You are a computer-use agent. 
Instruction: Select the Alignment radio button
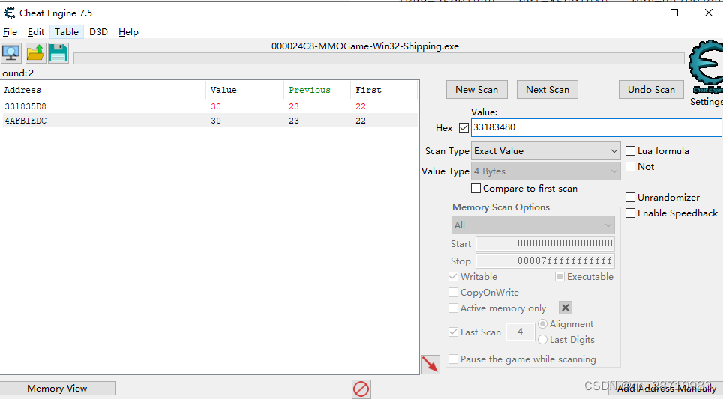(x=543, y=324)
